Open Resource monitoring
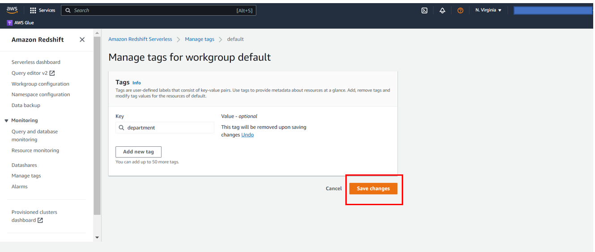Screen dimensions: 595x252 35,151
